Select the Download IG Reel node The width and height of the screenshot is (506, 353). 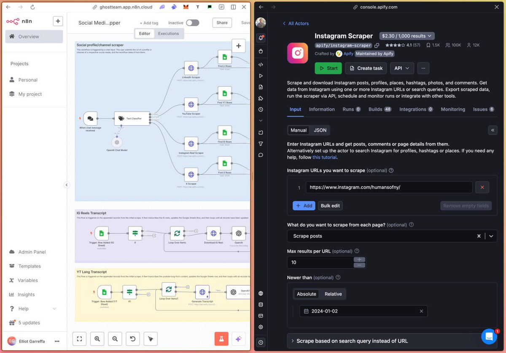(x=213, y=233)
